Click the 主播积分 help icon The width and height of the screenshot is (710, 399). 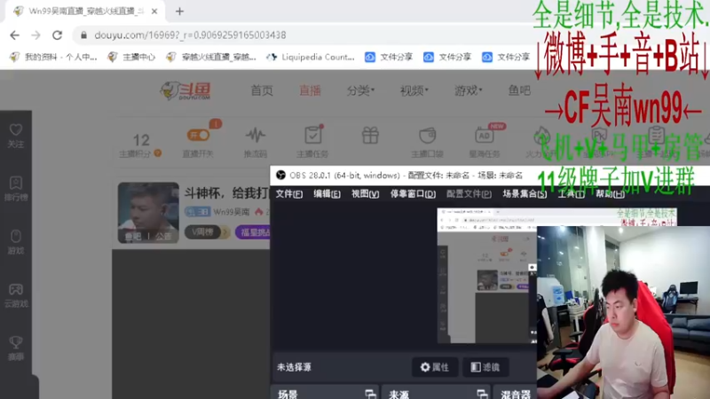point(158,153)
